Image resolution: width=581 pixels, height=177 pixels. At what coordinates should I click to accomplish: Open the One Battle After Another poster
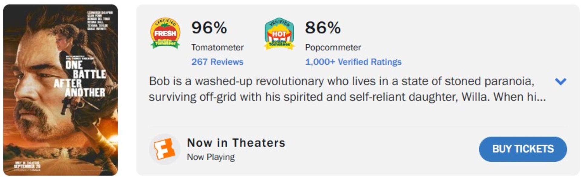(61, 90)
